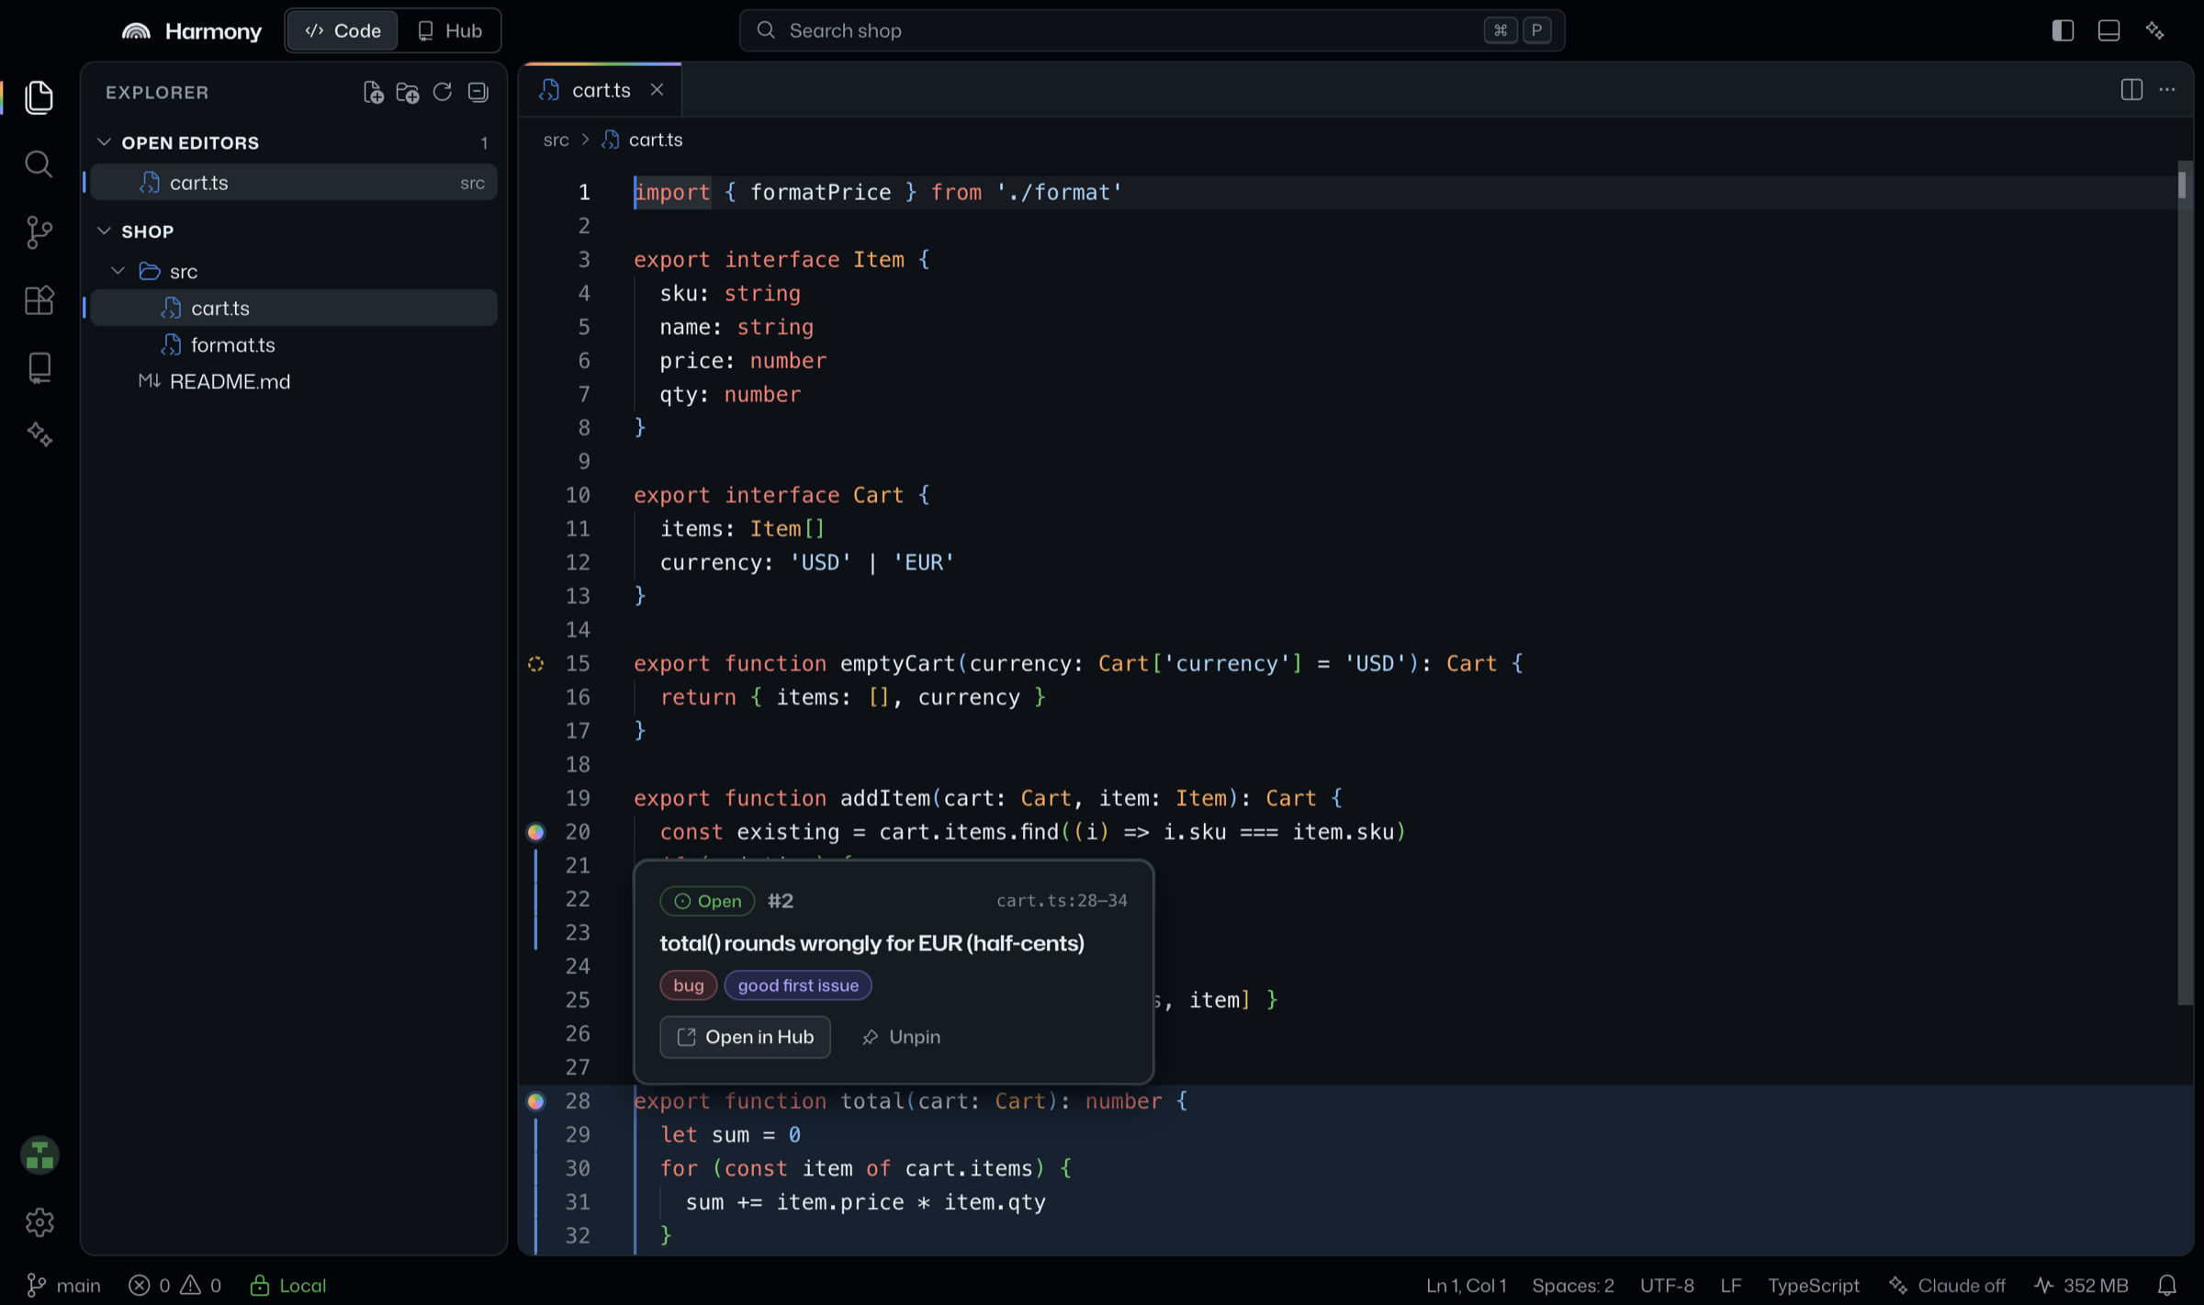Open the AI sparkle view in activity bar
2204x1305 pixels.
pyautogui.click(x=39, y=434)
